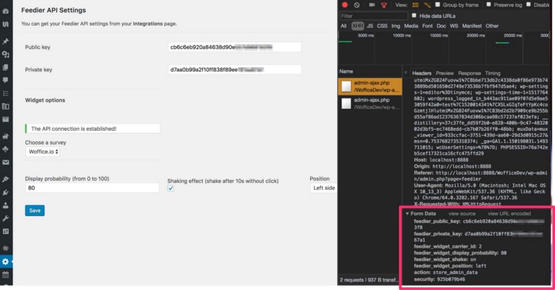Select the highlighted admin-ajax.php request
The image size is (555, 290).
pos(370,87)
